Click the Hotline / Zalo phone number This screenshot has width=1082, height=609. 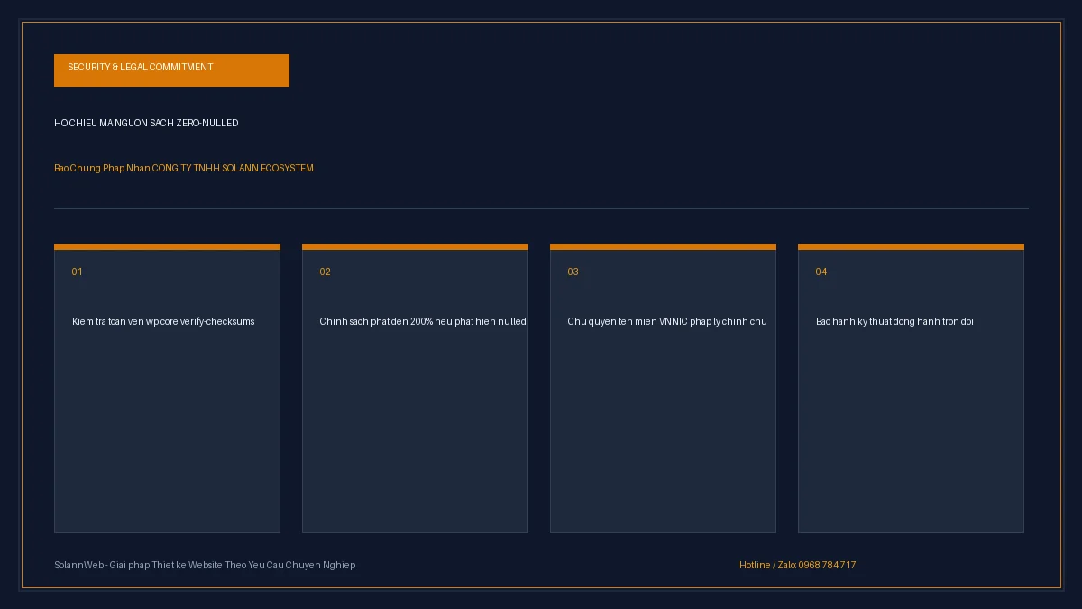tap(798, 565)
